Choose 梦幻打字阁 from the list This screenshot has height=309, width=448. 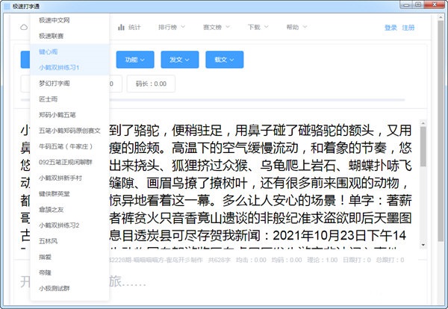click(69, 84)
